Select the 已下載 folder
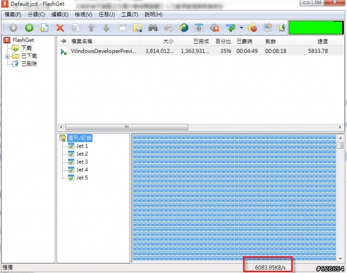347x273 pixels. pyautogui.click(x=29, y=56)
